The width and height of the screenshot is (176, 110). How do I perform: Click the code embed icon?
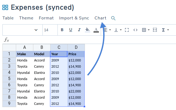point(135,30)
